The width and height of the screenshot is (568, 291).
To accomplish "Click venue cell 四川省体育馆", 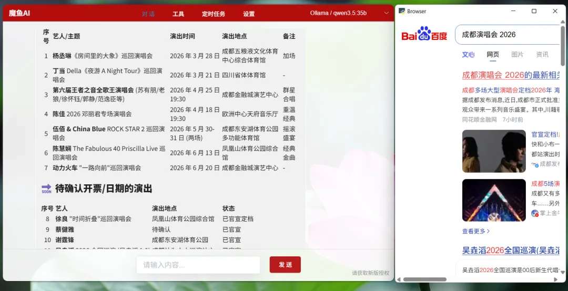I will coord(244,75).
